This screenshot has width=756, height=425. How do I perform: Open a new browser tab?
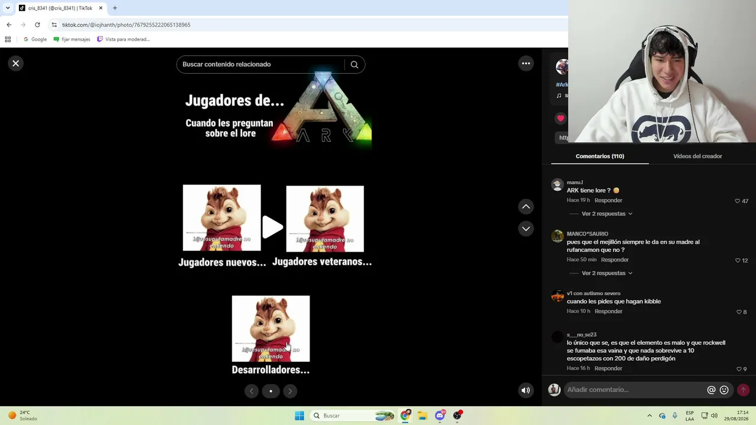(115, 8)
